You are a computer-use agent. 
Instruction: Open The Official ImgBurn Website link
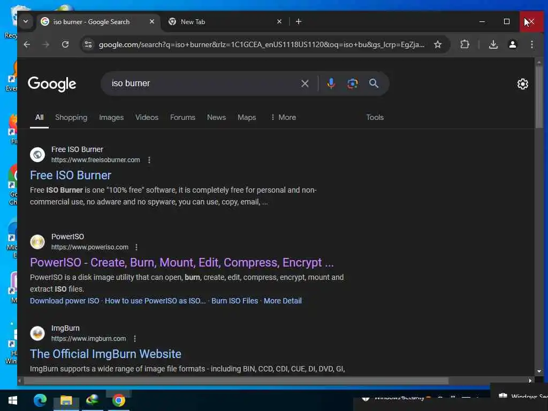[x=105, y=354]
